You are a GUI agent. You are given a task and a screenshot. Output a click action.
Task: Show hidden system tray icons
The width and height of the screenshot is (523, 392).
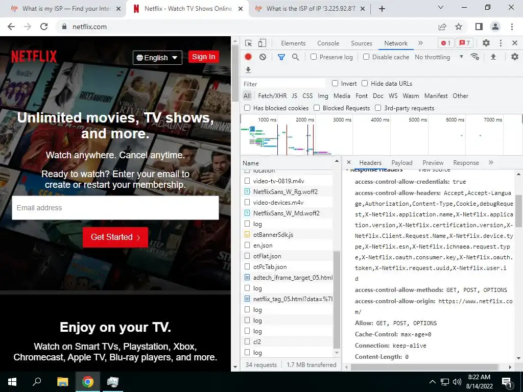432,382
